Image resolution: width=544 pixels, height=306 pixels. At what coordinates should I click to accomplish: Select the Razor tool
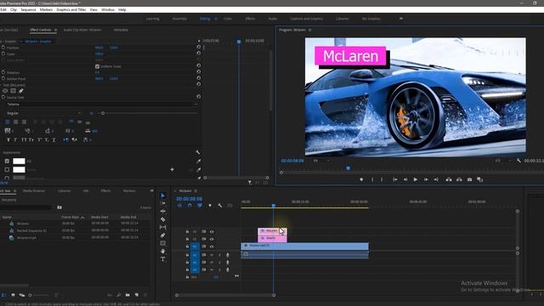coord(162,219)
